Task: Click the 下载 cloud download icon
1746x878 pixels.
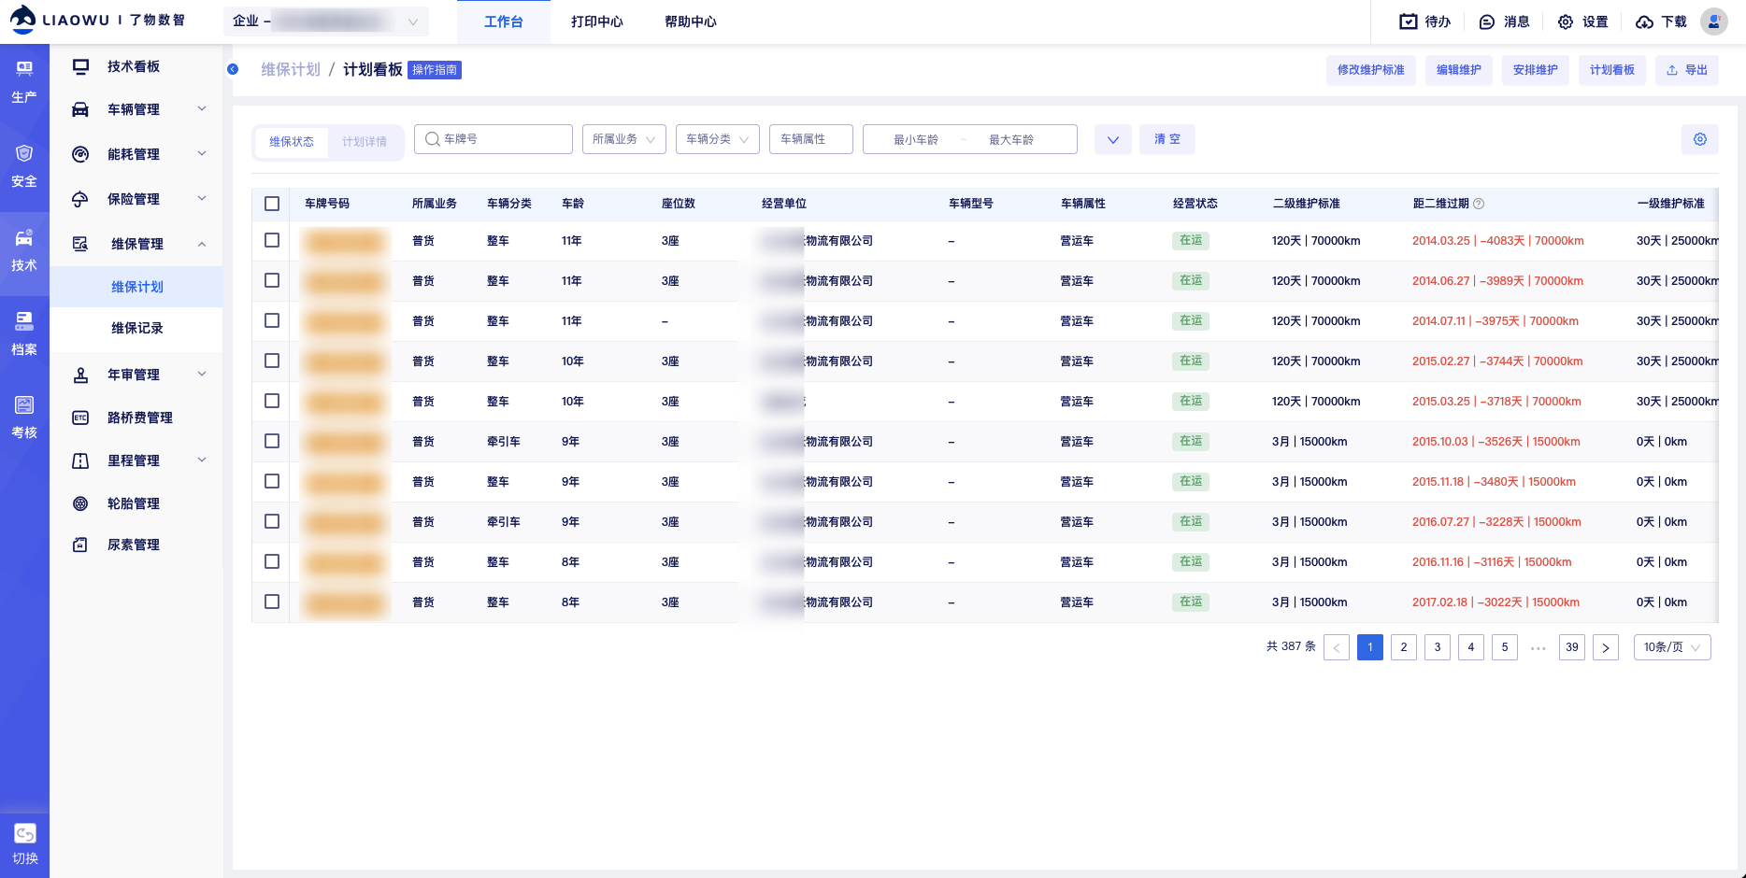Action: 1644,21
